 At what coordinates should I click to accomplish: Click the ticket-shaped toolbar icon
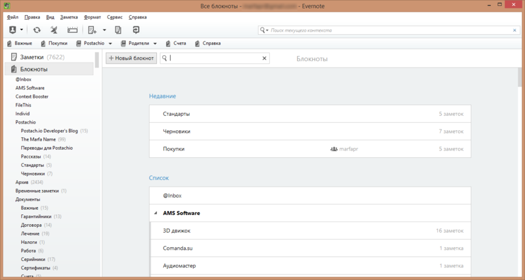(x=72, y=30)
